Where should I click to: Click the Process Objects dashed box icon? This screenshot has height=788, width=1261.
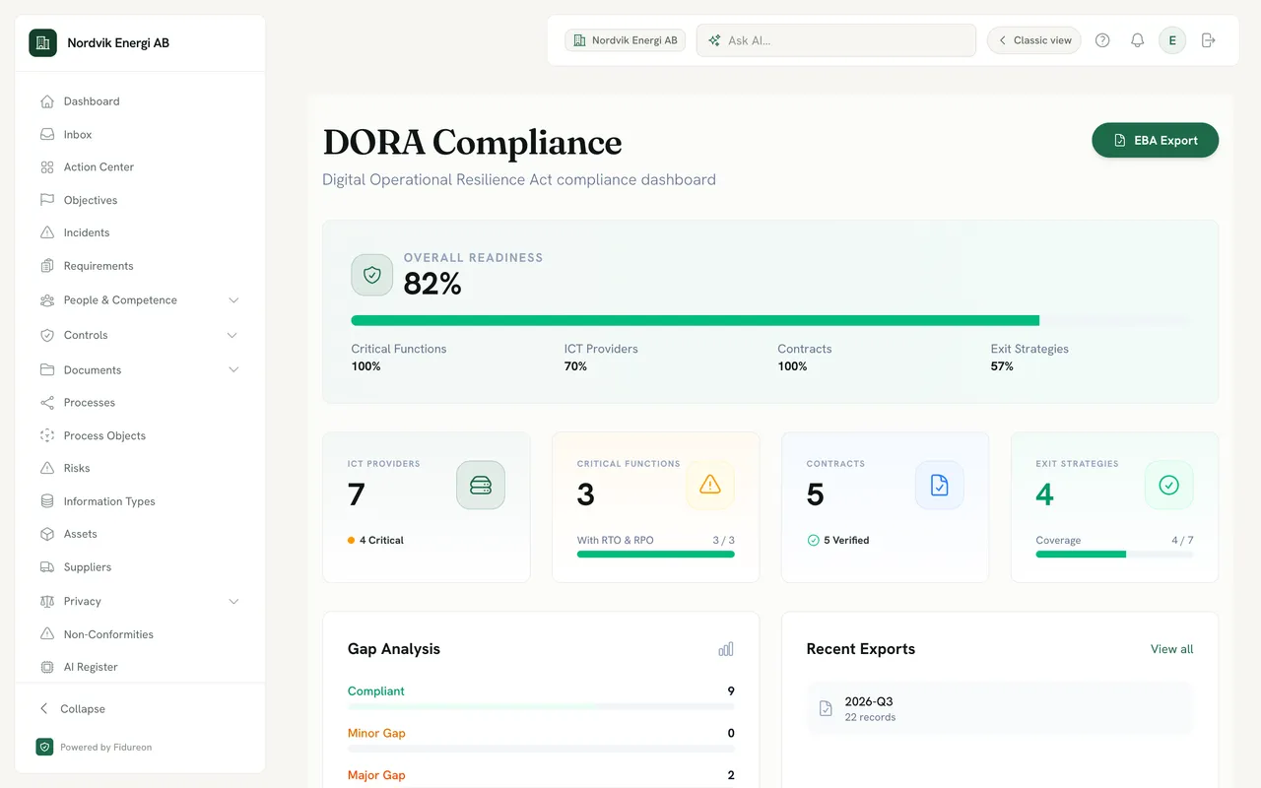click(x=47, y=435)
